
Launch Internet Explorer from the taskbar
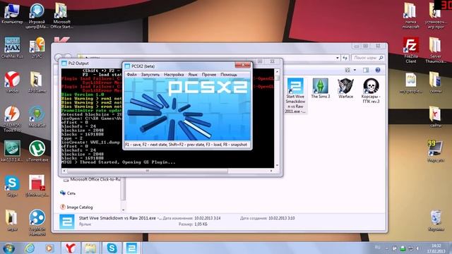(x=30, y=248)
